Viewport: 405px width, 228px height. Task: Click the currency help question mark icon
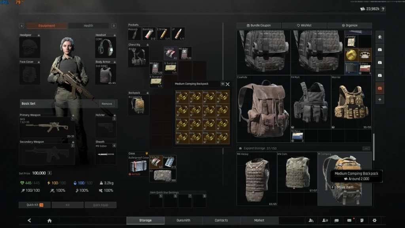click(x=383, y=9)
